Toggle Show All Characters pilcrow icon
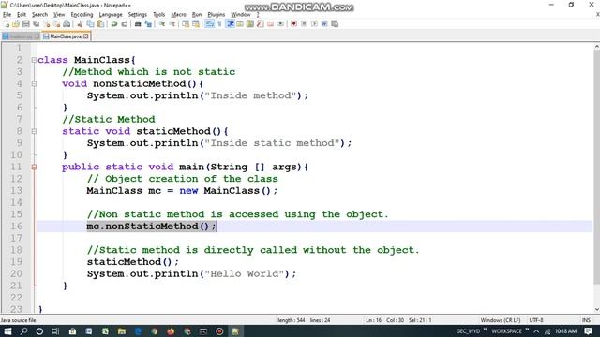The height and width of the screenshot is (337, 600). click(219, 24)
